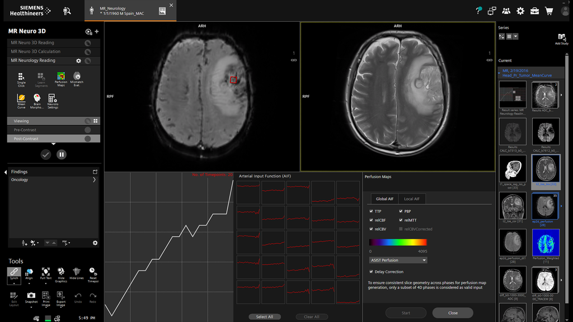Click the Single Click tool icon
This screenshot has height=322, width=573.
click(x=21, y=77)
